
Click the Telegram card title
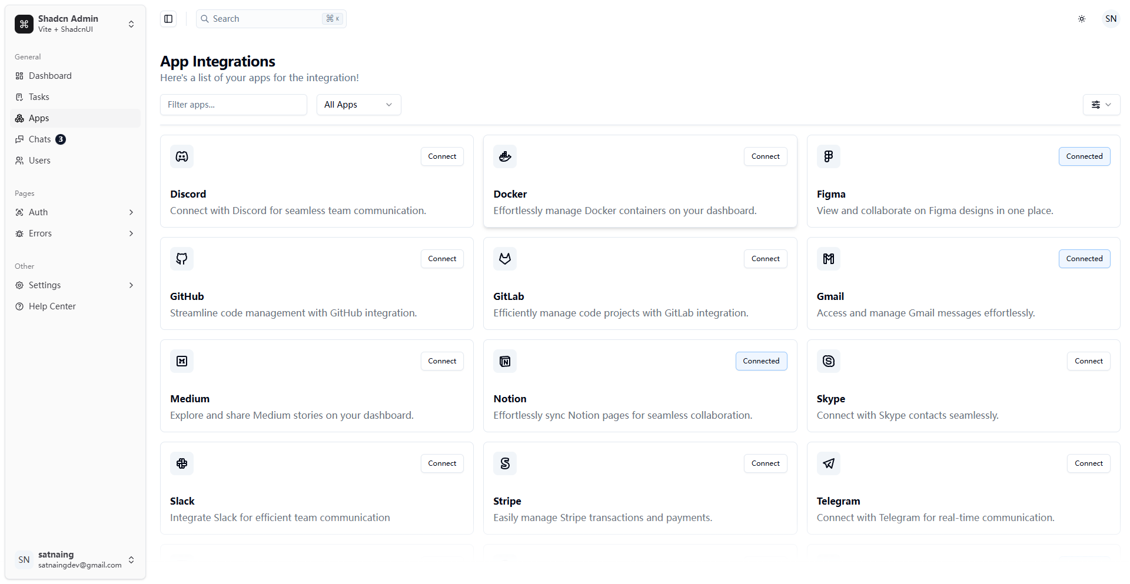(838, 501)
